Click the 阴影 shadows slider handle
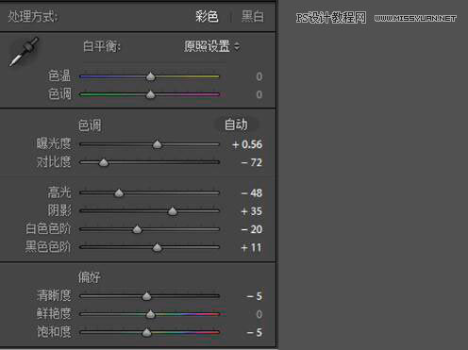Viewport: 468px width, 350px height. click(172, 211)
